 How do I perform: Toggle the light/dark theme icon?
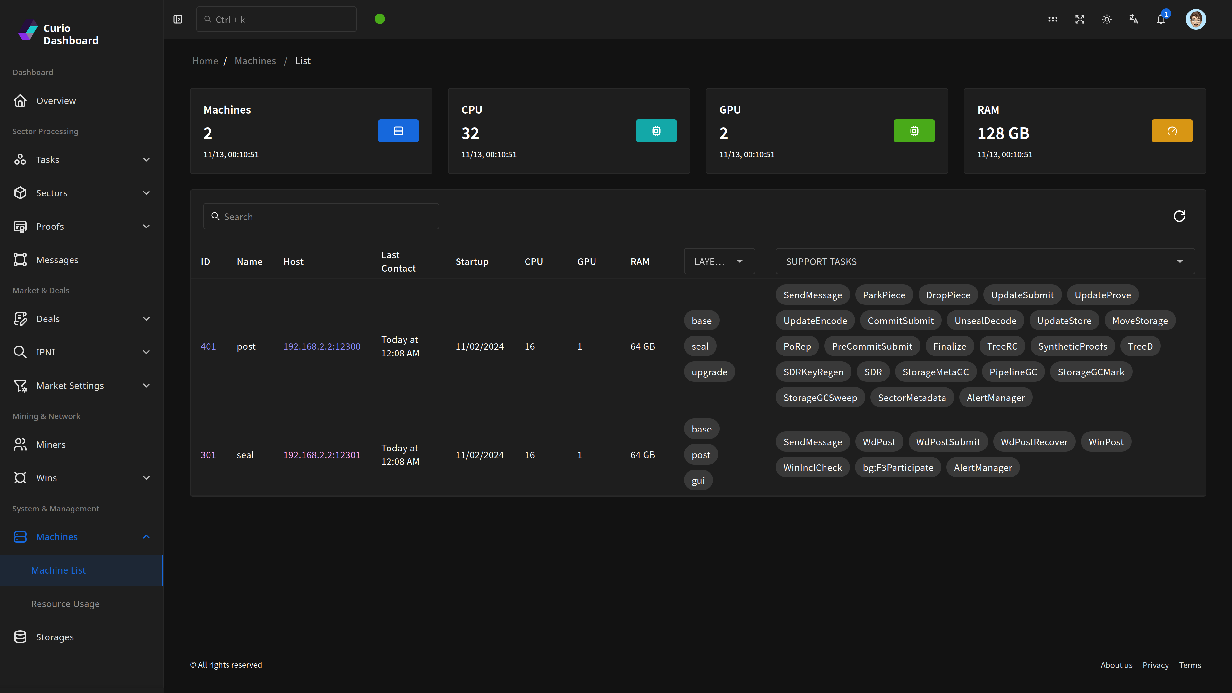tap(1107, 19)
